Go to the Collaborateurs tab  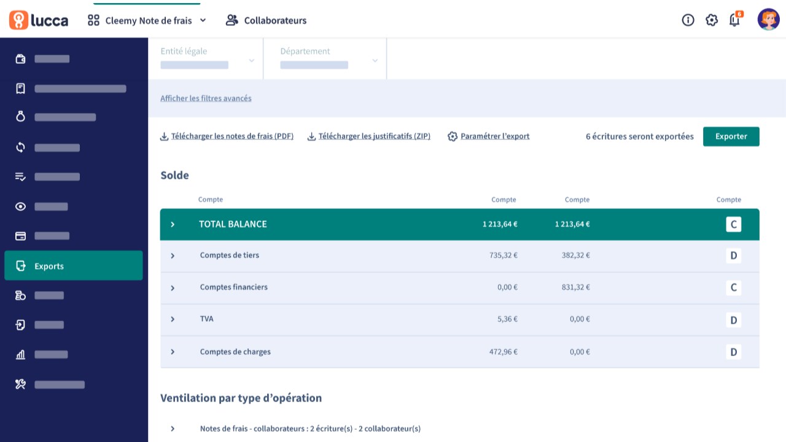coord(267,20)
